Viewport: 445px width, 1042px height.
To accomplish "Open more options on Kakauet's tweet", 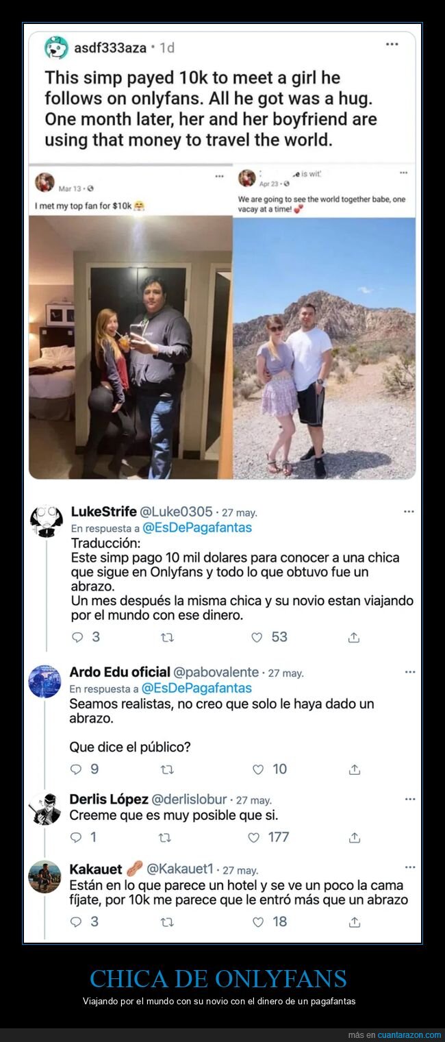I will point(409,867).
